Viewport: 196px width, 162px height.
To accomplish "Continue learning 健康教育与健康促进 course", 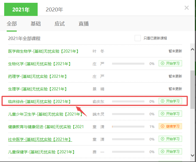I will click(170, 126).
